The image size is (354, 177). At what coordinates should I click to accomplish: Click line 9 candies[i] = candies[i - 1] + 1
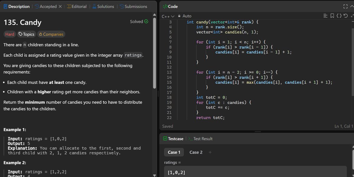coord(253,52)
